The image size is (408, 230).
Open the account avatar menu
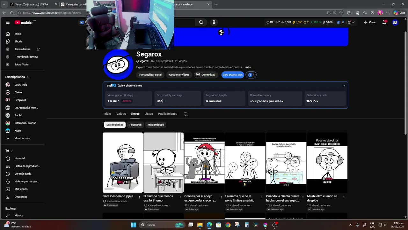pyautogui.click(x=395, y=22)
